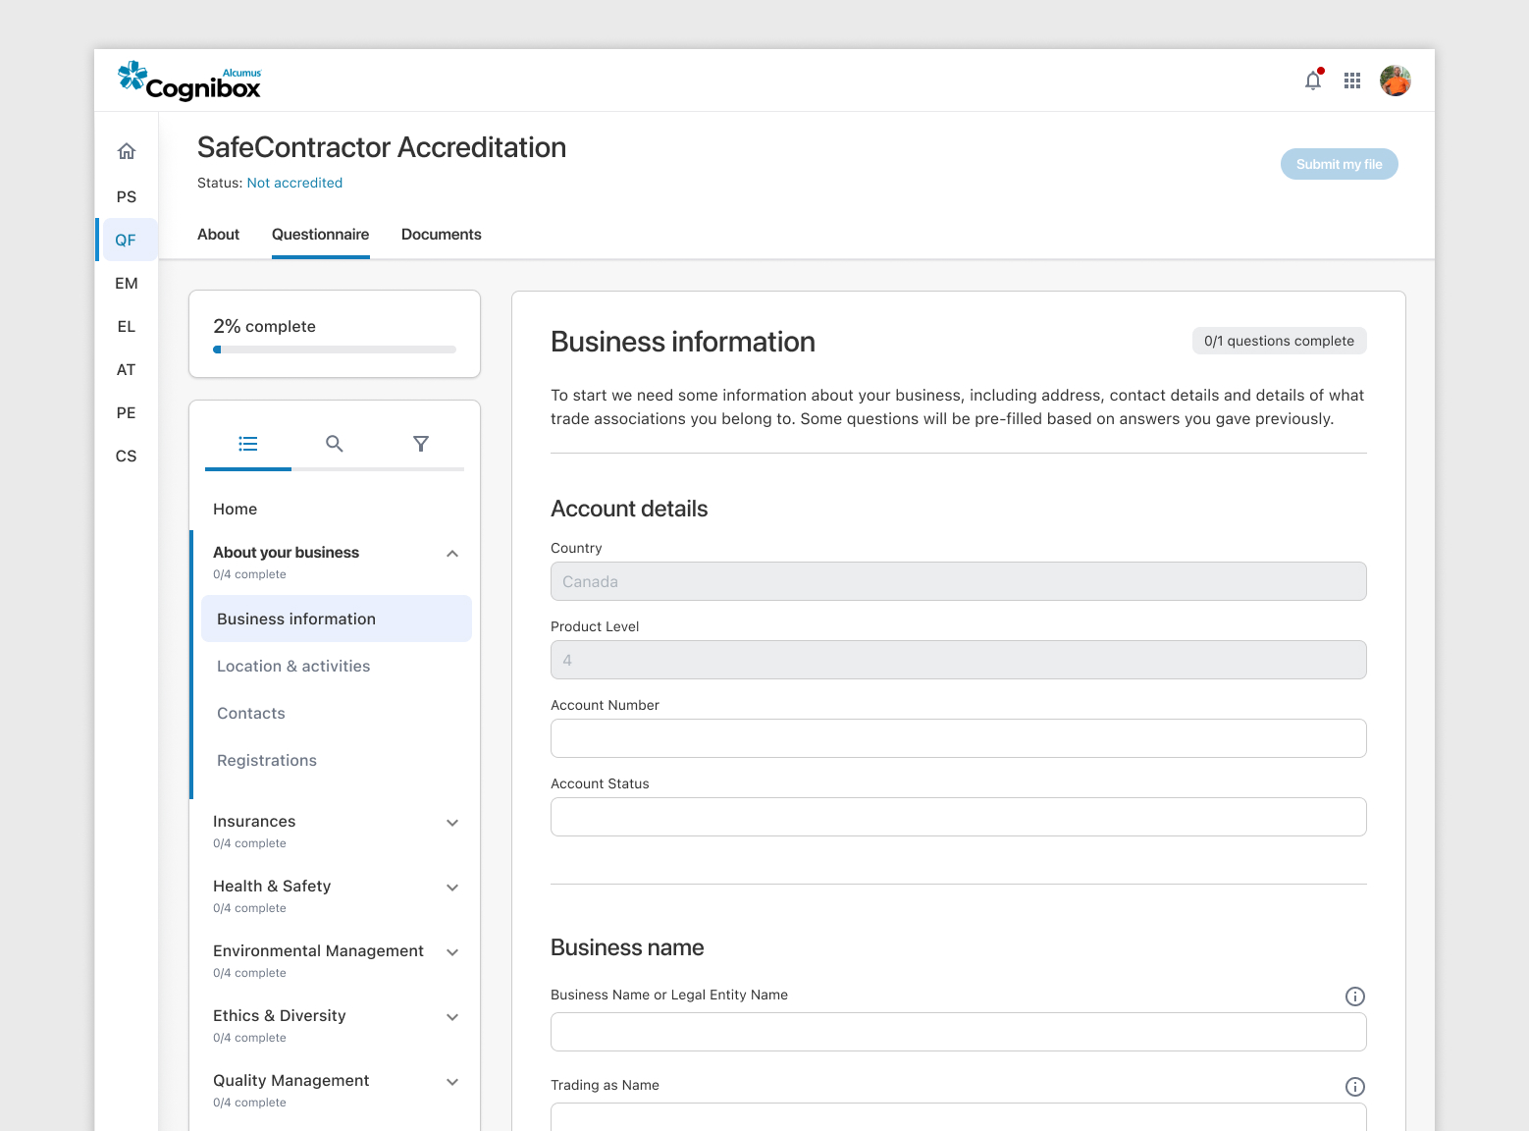Open the apps grid menu
This screenshot has height=1131, width=1529.
[1352, 81]
